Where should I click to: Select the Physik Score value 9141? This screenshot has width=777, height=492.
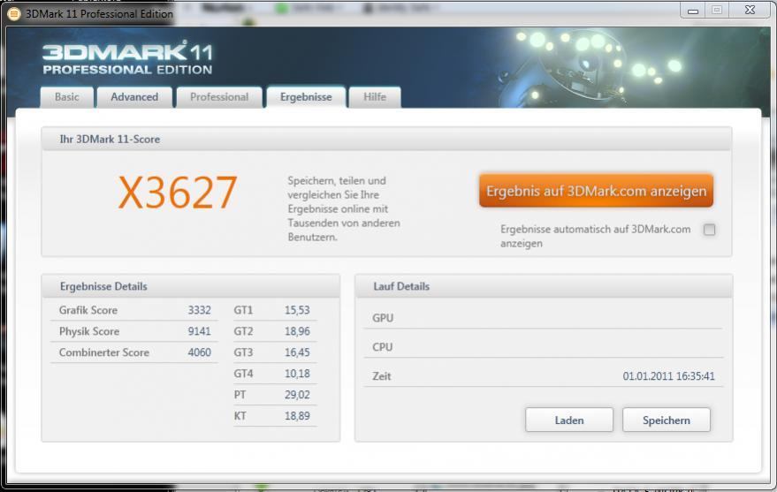click(x=199, y=331)
